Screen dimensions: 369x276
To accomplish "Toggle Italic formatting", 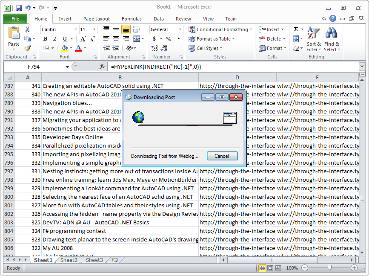I will [54, 39].
